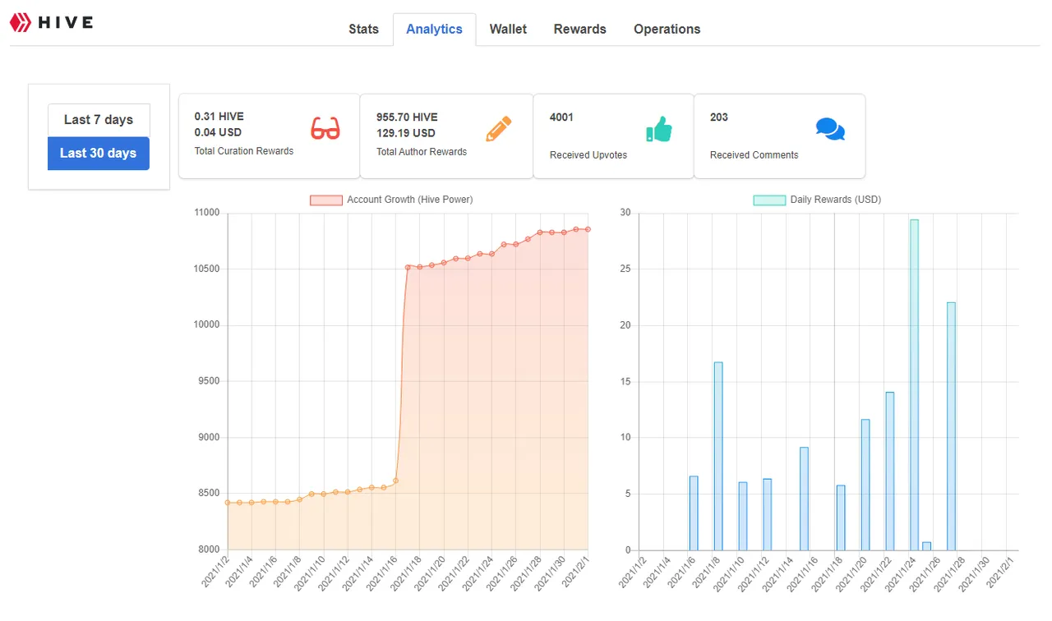Click the Received Comments label
This screenshot has width=1052, height=621.
click(x=754, y=155)
